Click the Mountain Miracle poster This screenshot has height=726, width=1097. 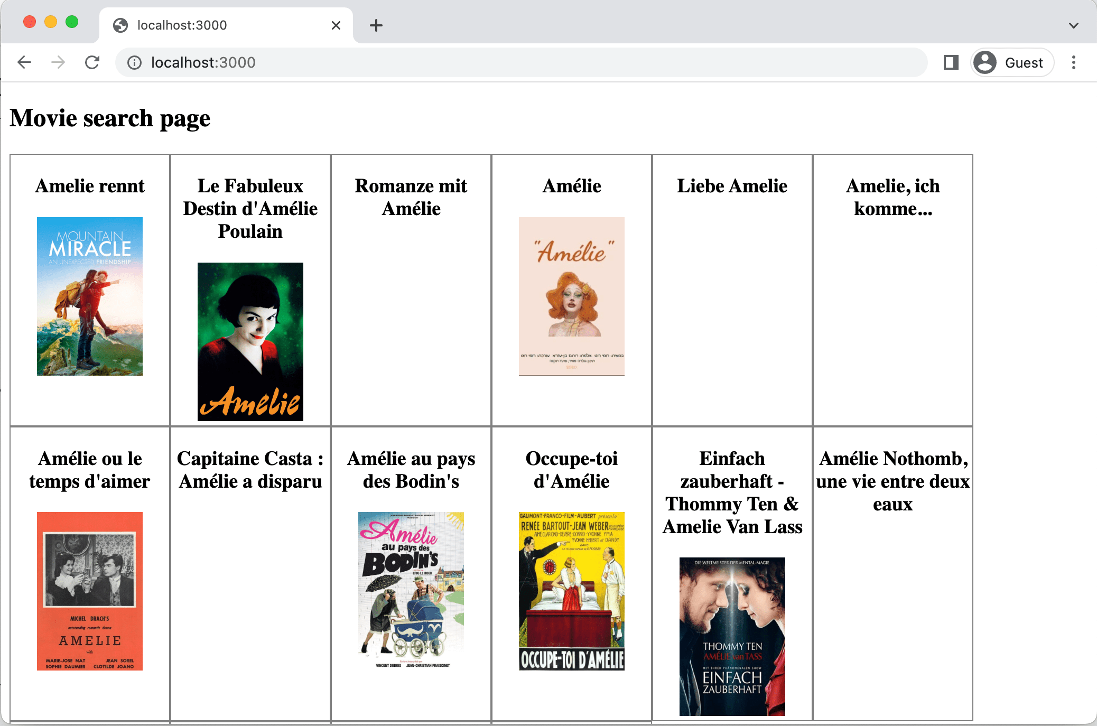coord(90,296)
